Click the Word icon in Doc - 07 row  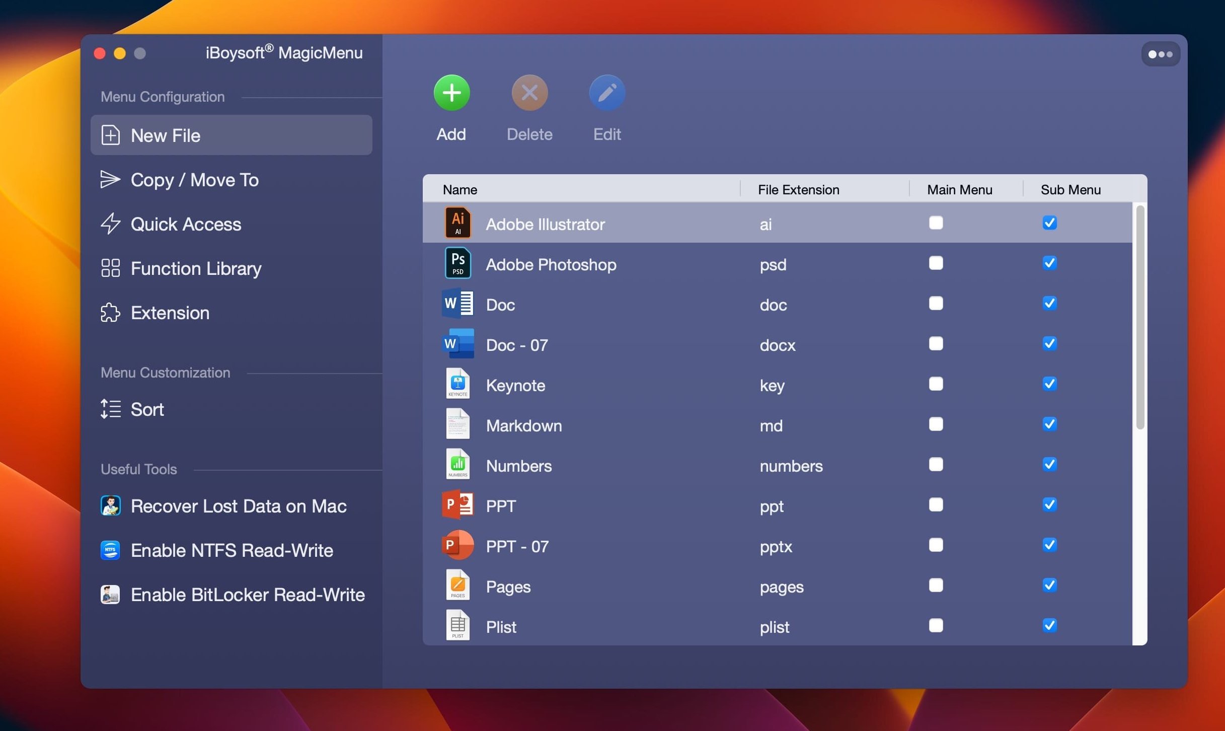coord(457,343)
